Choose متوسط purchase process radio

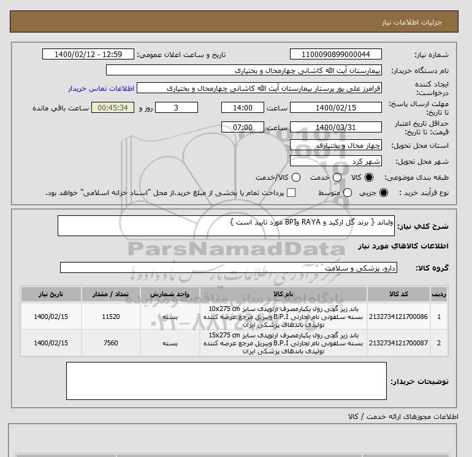click(348, 193)
